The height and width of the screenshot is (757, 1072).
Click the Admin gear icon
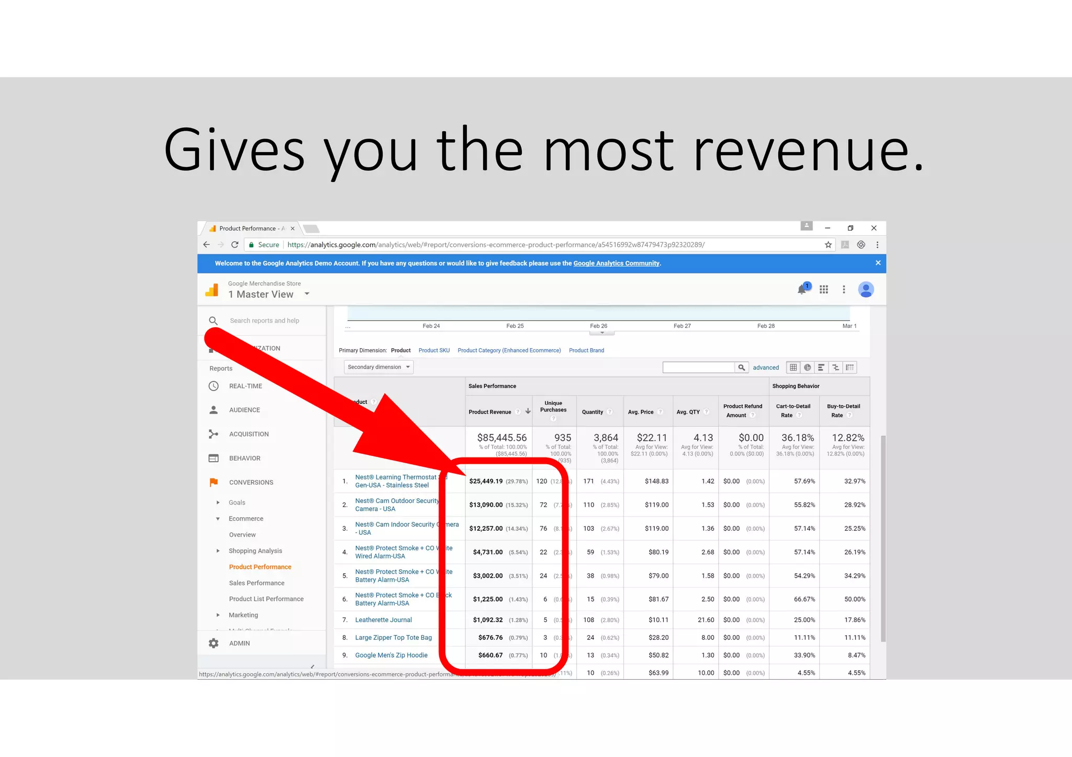coord(214,643)
